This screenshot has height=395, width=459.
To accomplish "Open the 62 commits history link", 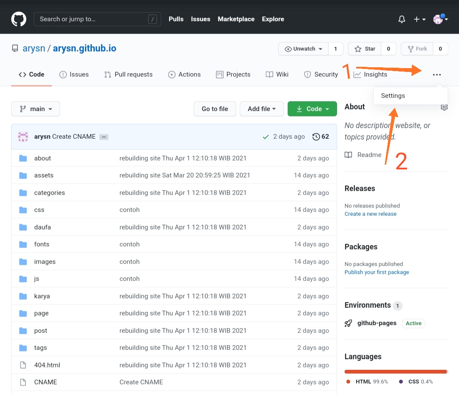I will tap(320, 137).
